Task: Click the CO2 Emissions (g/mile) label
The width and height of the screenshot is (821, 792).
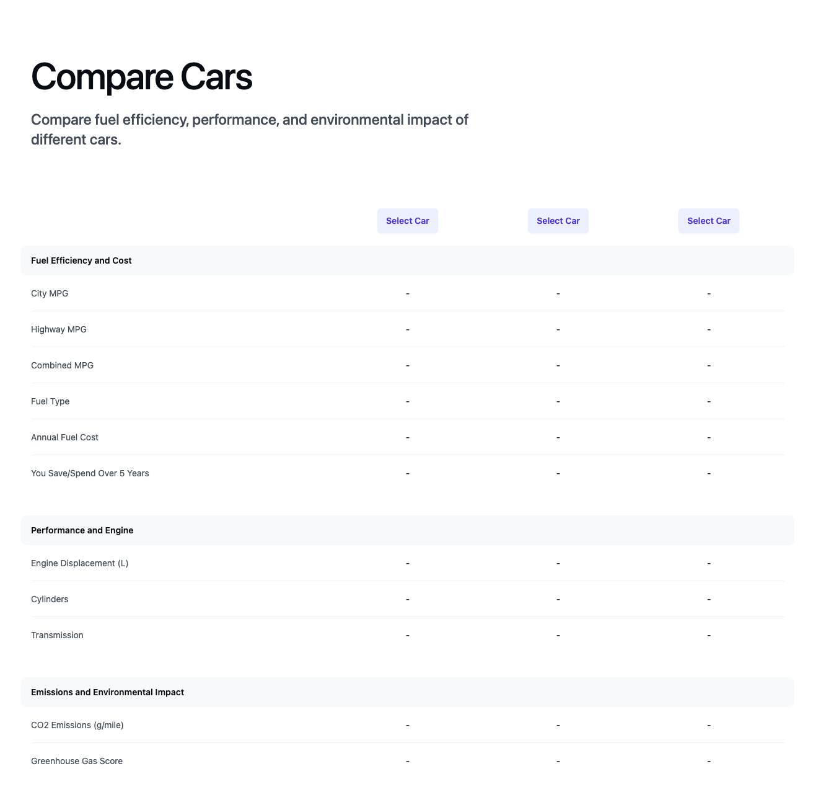Action: (77, 725)
